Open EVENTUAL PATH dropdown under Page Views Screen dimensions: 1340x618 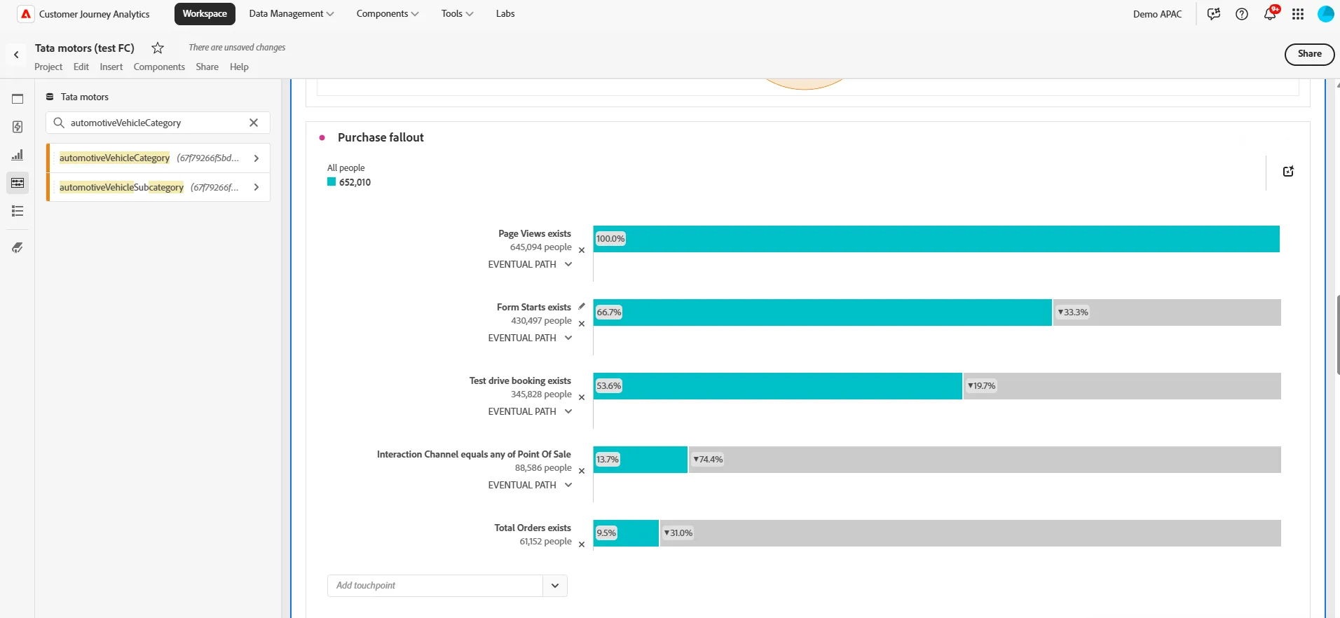531,264
